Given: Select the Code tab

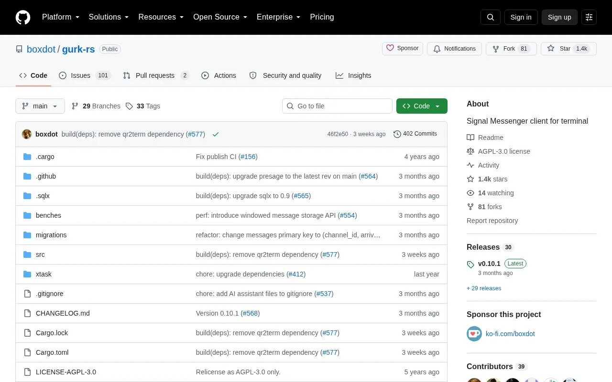Looking at the screenshot, I should 33,75.
